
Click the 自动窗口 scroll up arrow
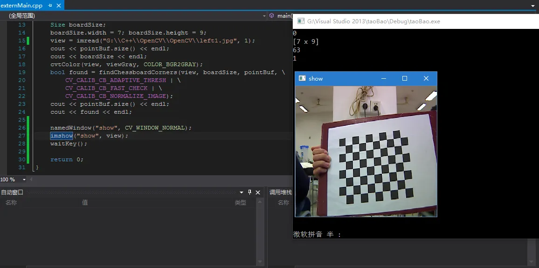(260, 203)
